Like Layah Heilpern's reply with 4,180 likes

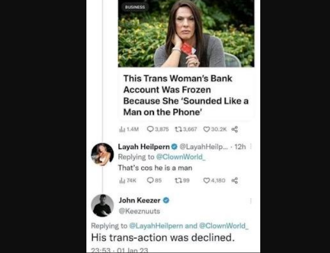[207, 181]
